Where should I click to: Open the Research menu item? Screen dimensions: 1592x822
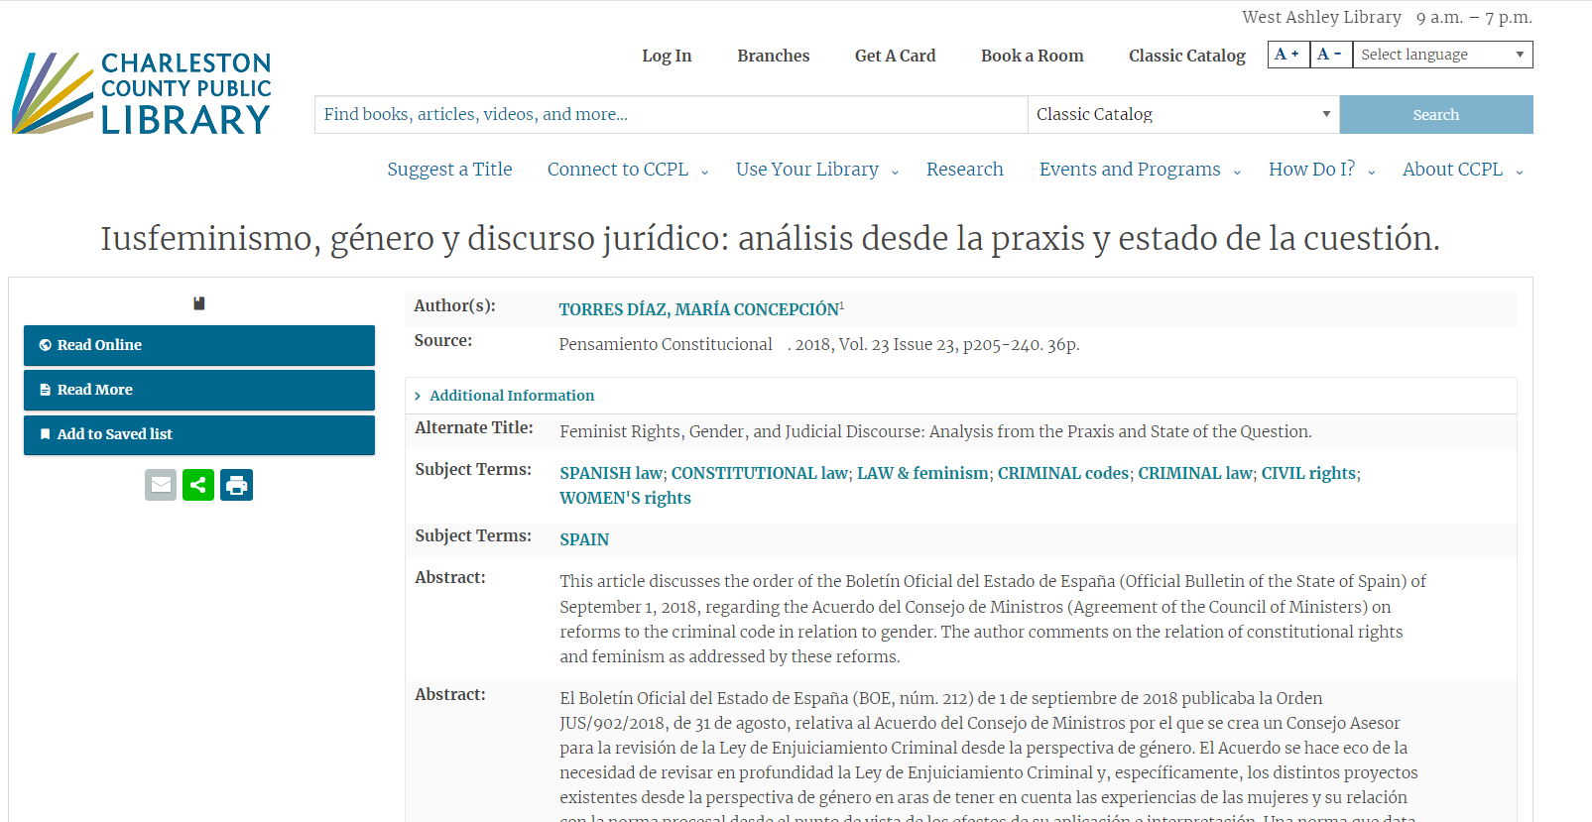(x=964, y=170)
